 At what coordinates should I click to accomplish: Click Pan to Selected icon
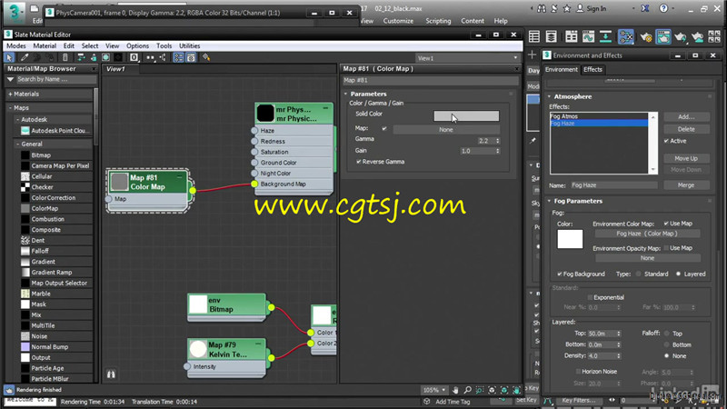(516, 390)
